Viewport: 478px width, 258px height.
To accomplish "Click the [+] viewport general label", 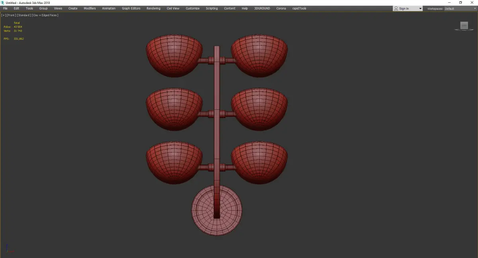I will coord(4,15).
